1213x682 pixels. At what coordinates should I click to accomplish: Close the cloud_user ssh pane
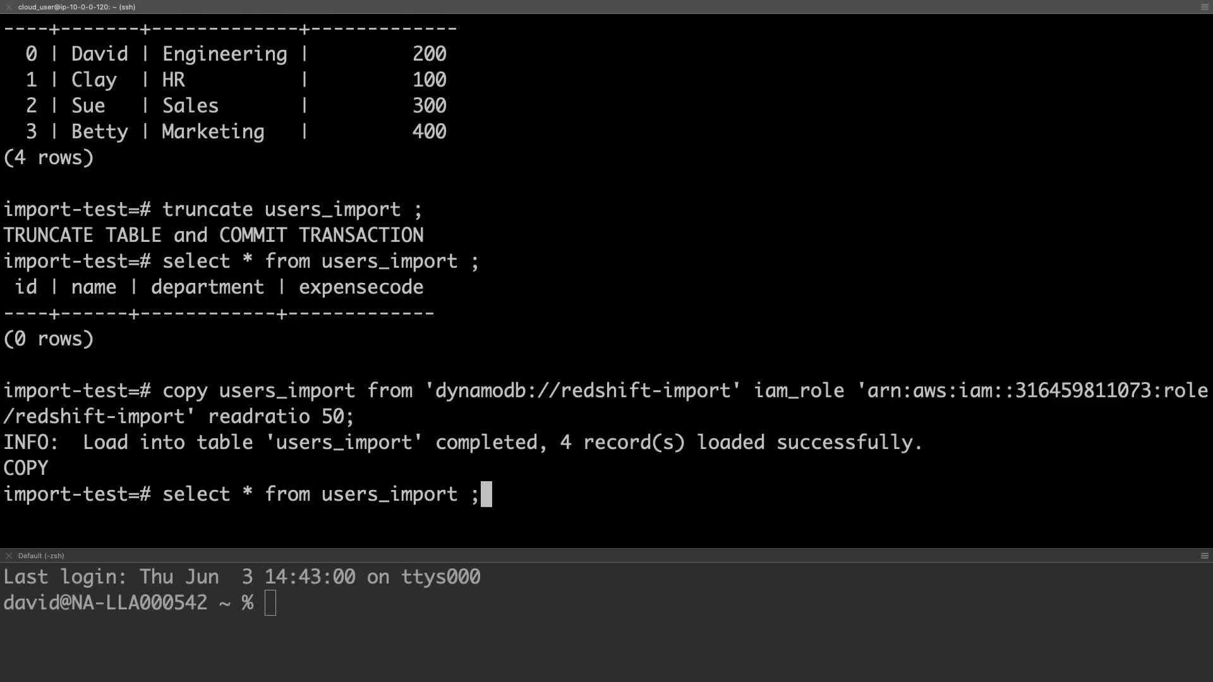(9, 7)
